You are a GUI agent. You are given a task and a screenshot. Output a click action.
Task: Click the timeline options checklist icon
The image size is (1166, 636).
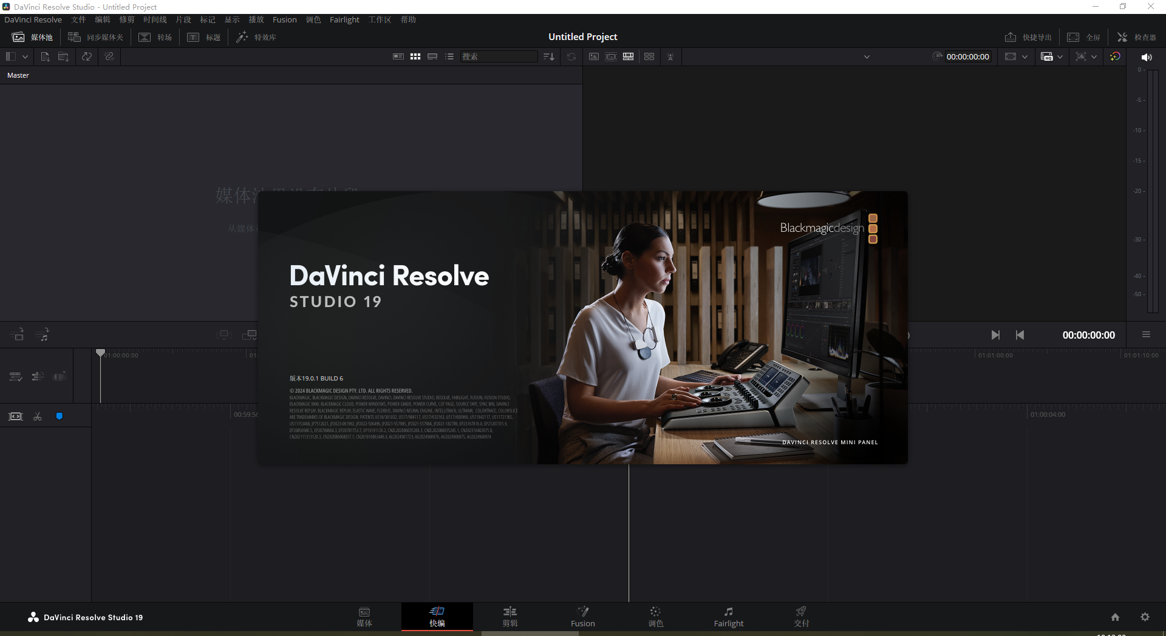[16, 377]
